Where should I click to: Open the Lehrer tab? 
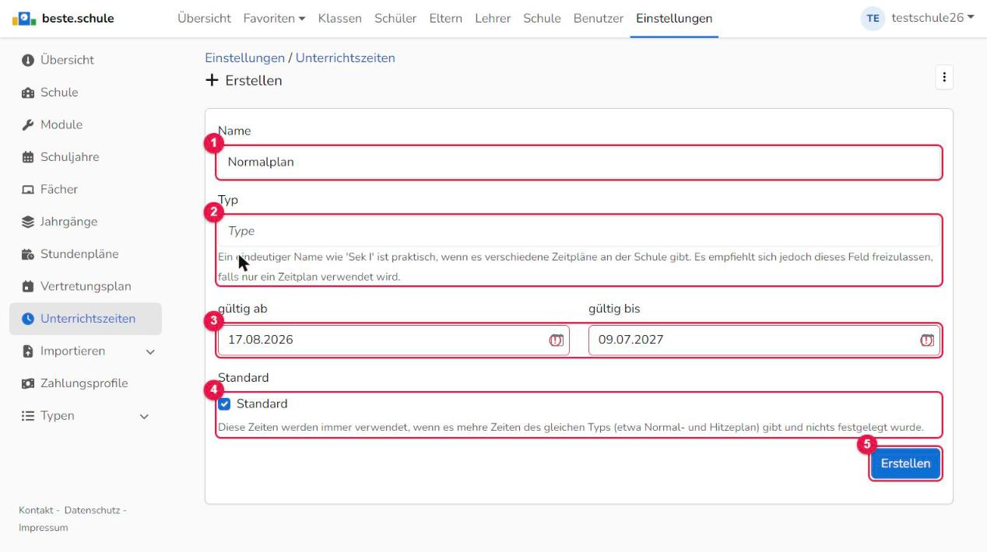point(493,19)
